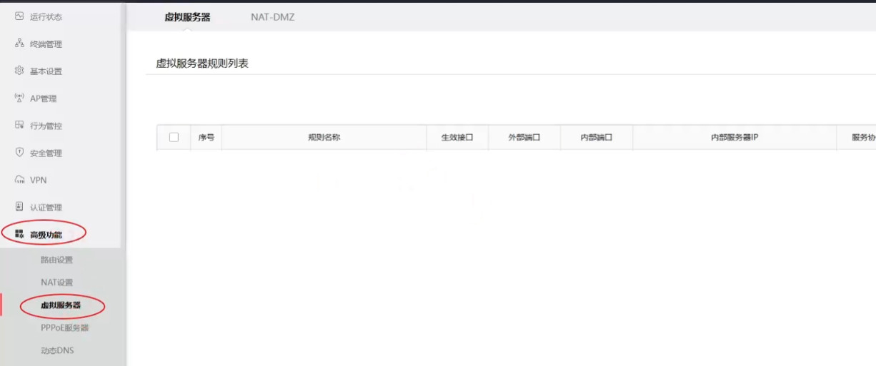Screen dimensions: 876x366
Task: Click the 高级功能 grid icon
Action: pos(19,233)
